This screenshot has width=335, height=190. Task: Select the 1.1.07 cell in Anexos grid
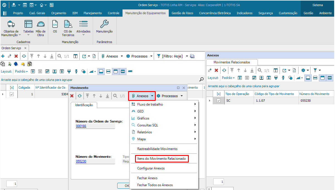click(x=276, y=101)
